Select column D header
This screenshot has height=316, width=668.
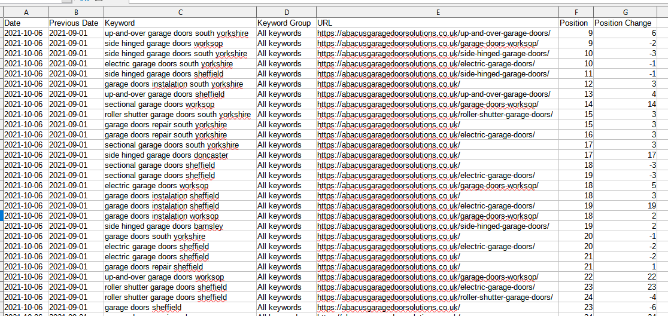pos(286,13)
